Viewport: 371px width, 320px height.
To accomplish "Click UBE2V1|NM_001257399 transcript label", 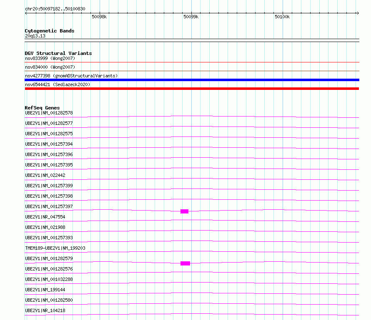I will pyautogui.click(x=49, y=186).
